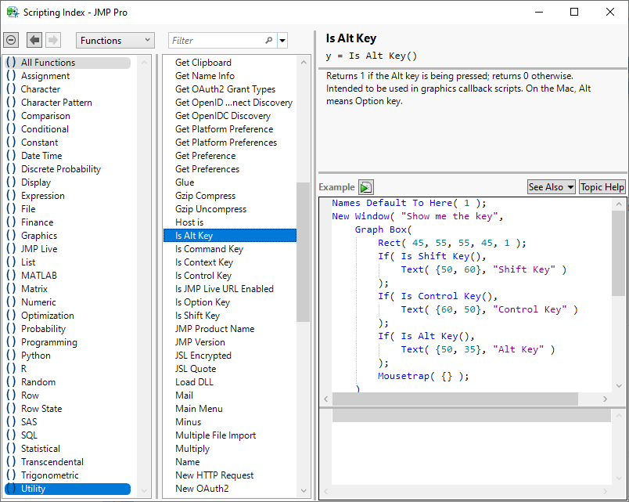Screen dimensions: 629x502
Task: Select Is Shift Key in function list
Action: coord(197,316)
